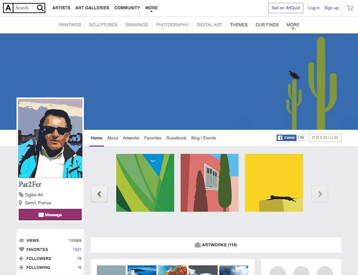Open the THEMES category
The image size is (358, 275).
(x=239, y=25)
